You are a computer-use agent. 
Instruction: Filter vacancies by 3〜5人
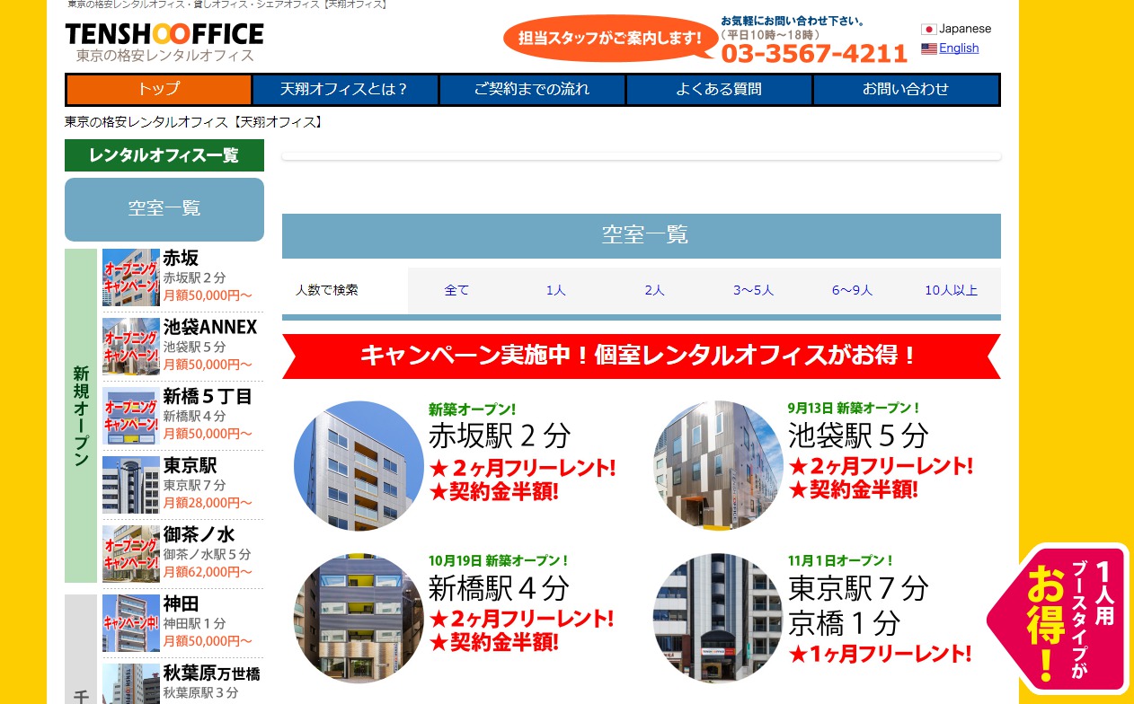click(753, 290)
